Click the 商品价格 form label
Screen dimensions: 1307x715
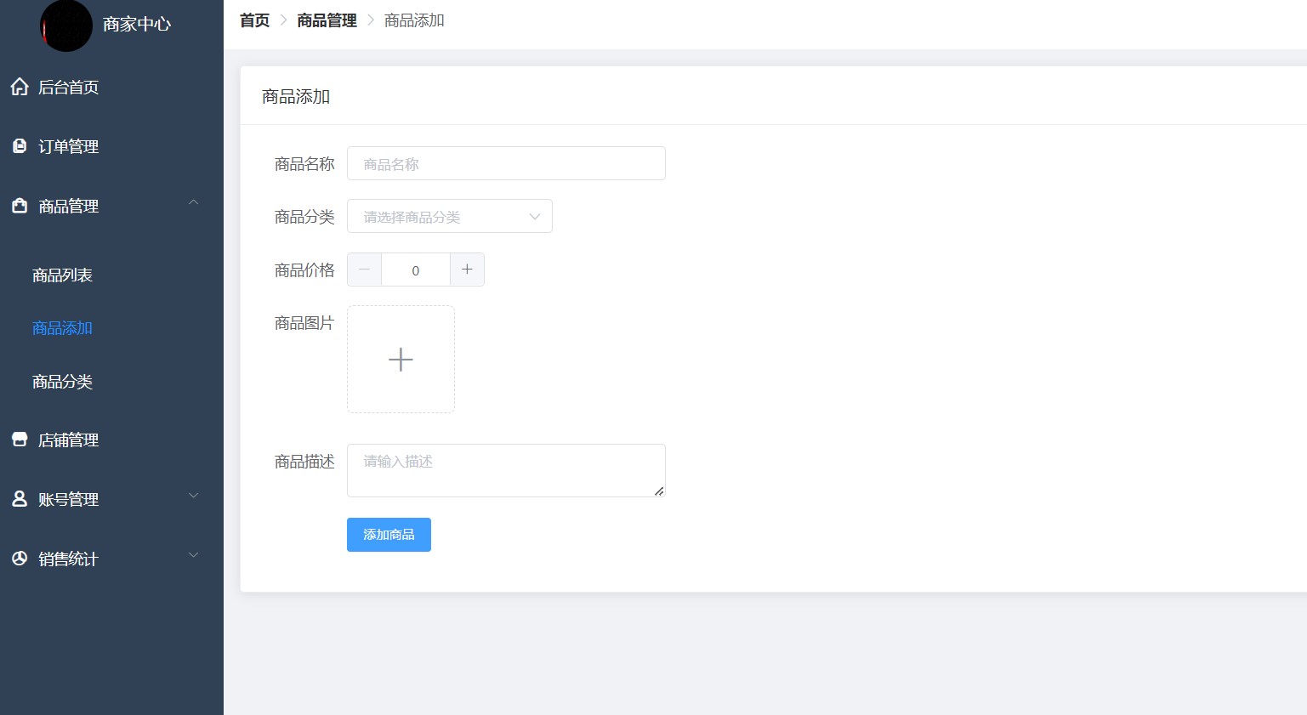304,270
